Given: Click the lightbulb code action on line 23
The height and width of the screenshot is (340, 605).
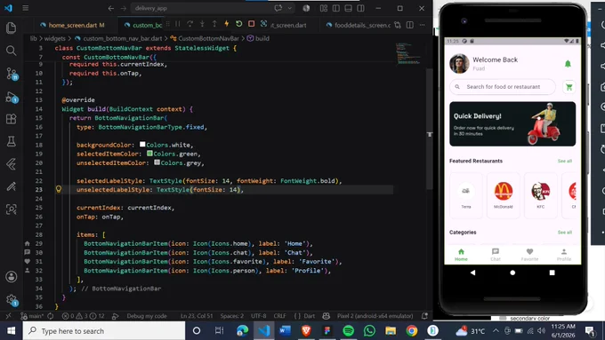Looking at the screenshot, I should 59,189.
